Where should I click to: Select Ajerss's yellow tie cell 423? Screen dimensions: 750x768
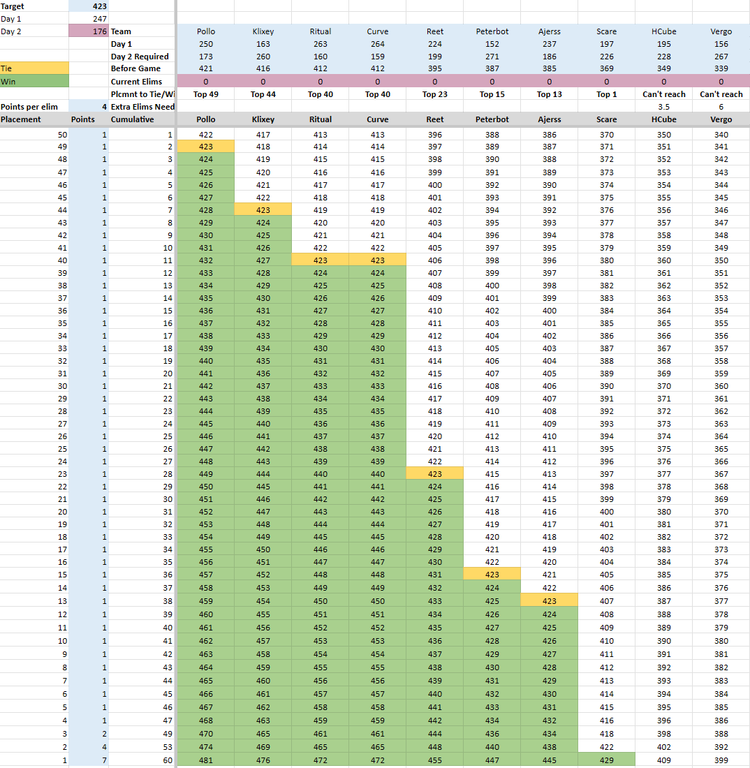click(549, 601)
